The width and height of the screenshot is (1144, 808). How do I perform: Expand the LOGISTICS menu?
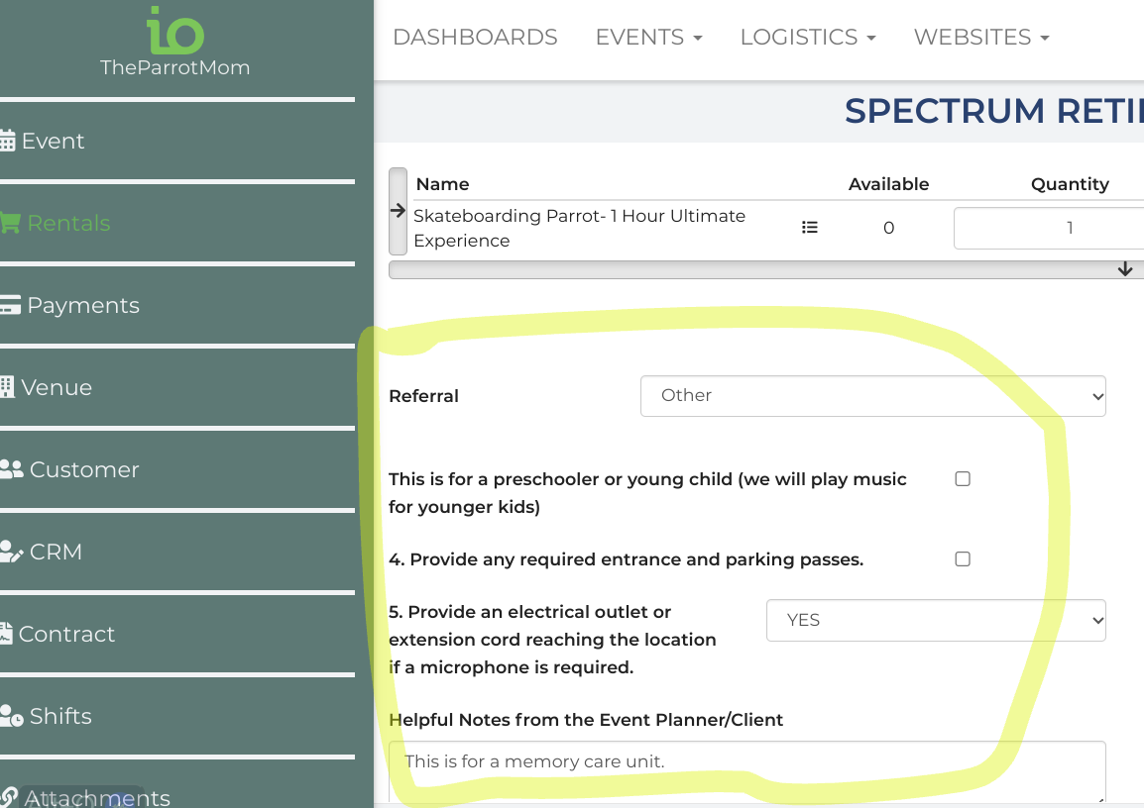(x=807, y=38)
